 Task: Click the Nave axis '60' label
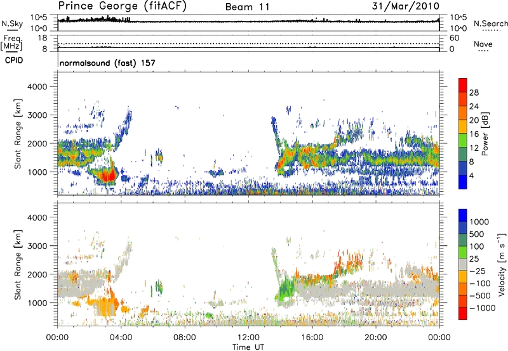click(454, 38)
